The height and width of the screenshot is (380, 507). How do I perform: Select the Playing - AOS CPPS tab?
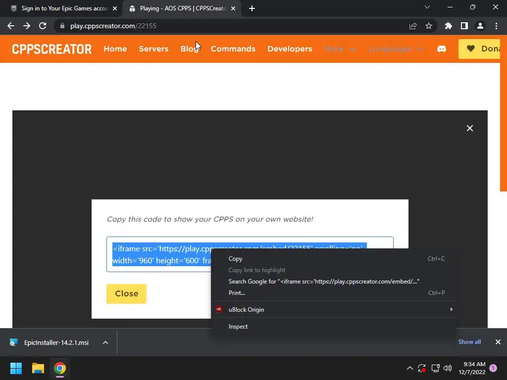[181, 8]
